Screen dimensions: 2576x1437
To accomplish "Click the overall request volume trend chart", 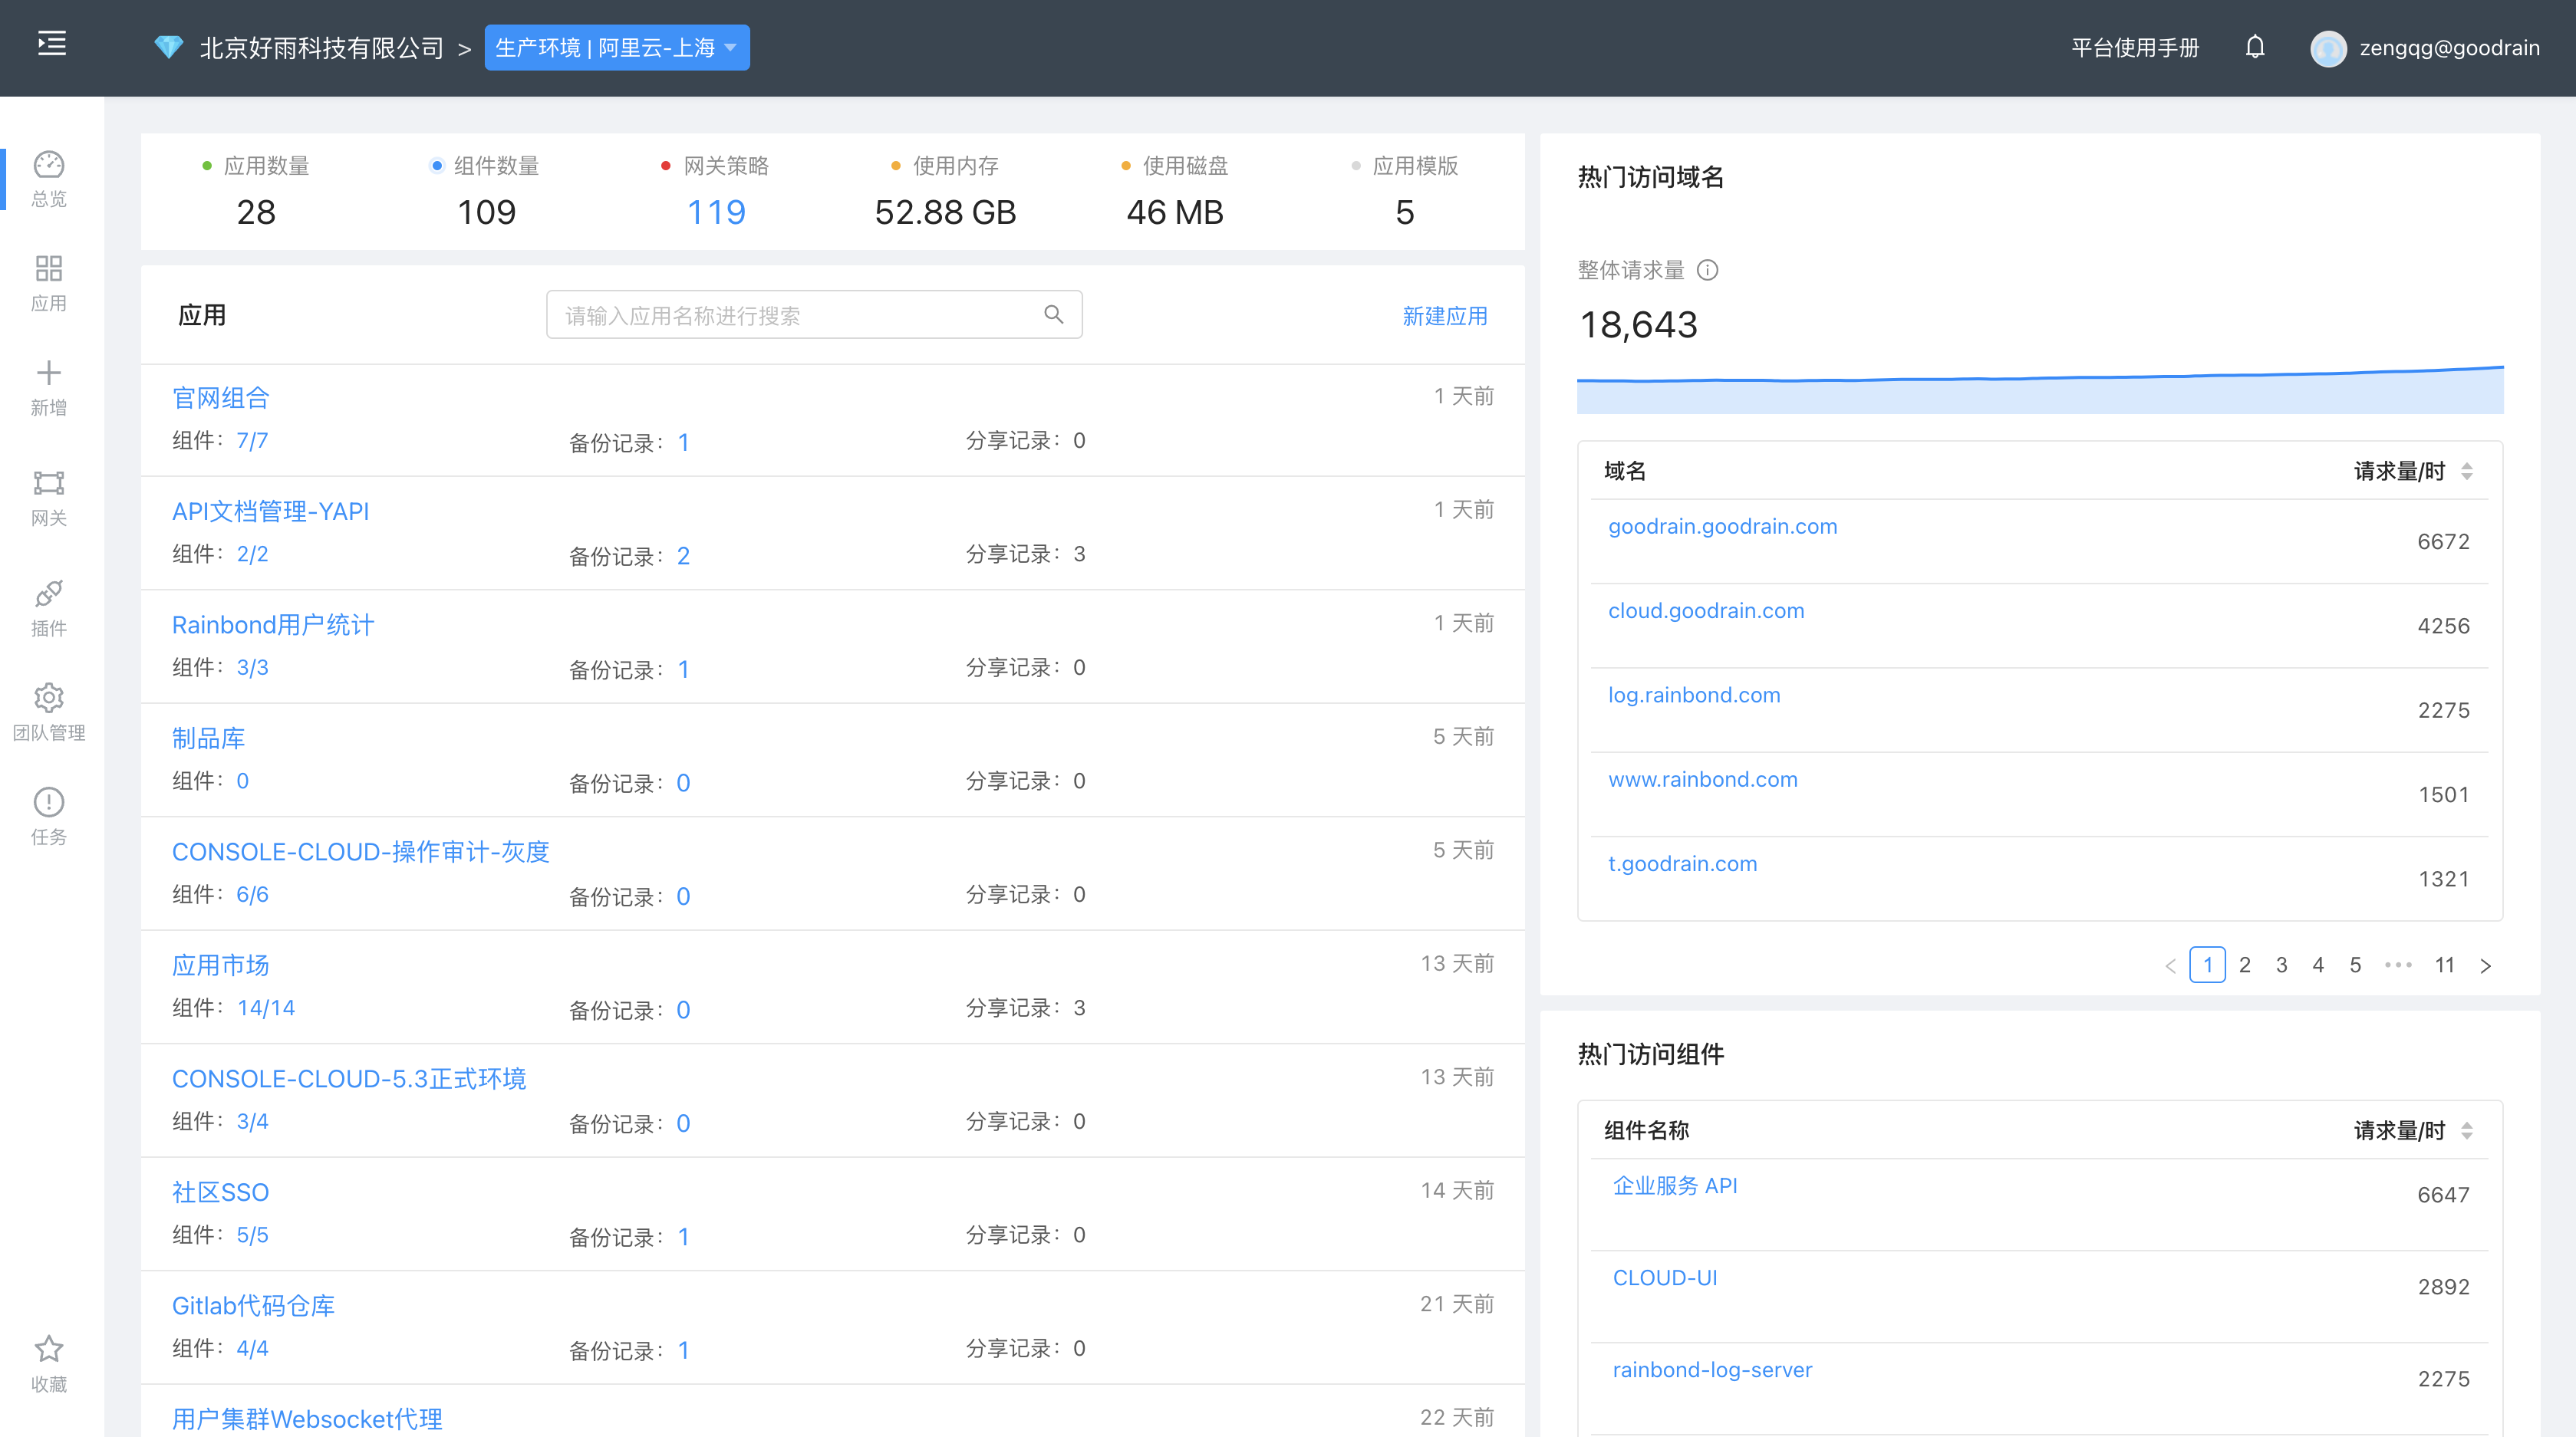I will [x=2040, y=389].
